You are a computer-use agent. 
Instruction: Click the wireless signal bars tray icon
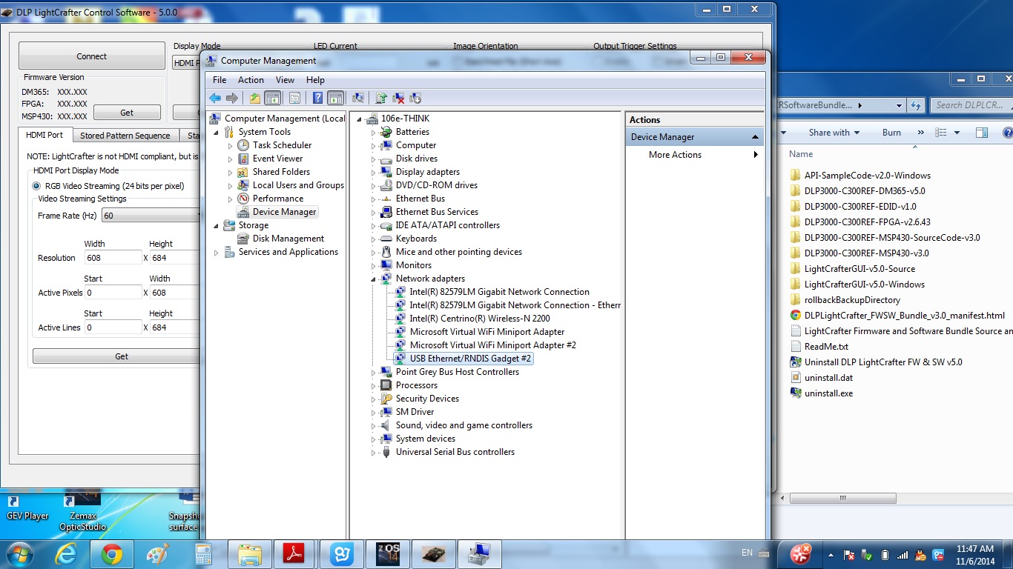point(903,554)
